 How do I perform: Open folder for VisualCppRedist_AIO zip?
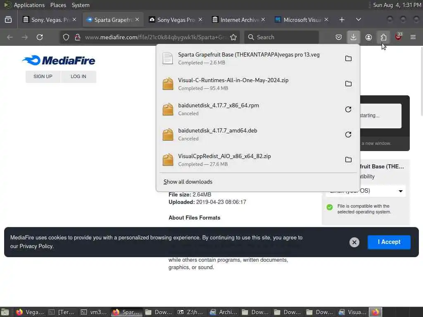point(348,160)
